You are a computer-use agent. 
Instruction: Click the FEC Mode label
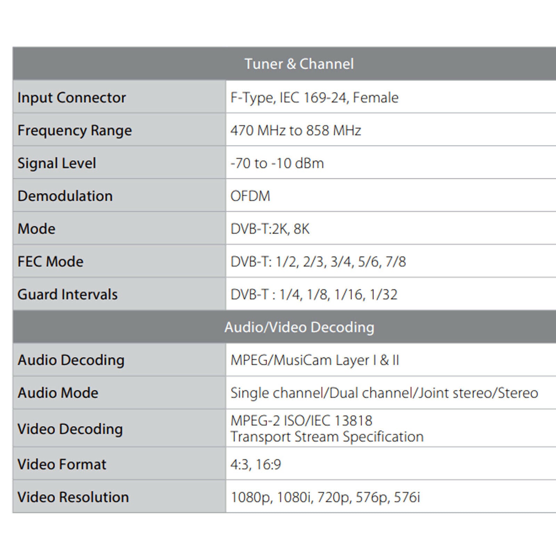click(50, 261)
